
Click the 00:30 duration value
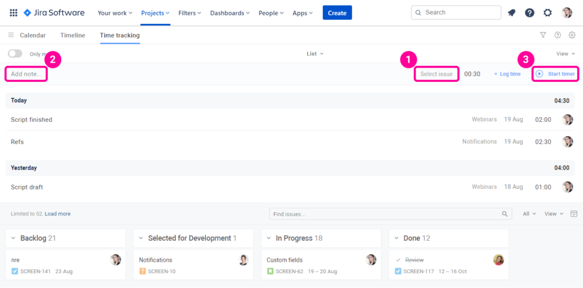(472, 74)
